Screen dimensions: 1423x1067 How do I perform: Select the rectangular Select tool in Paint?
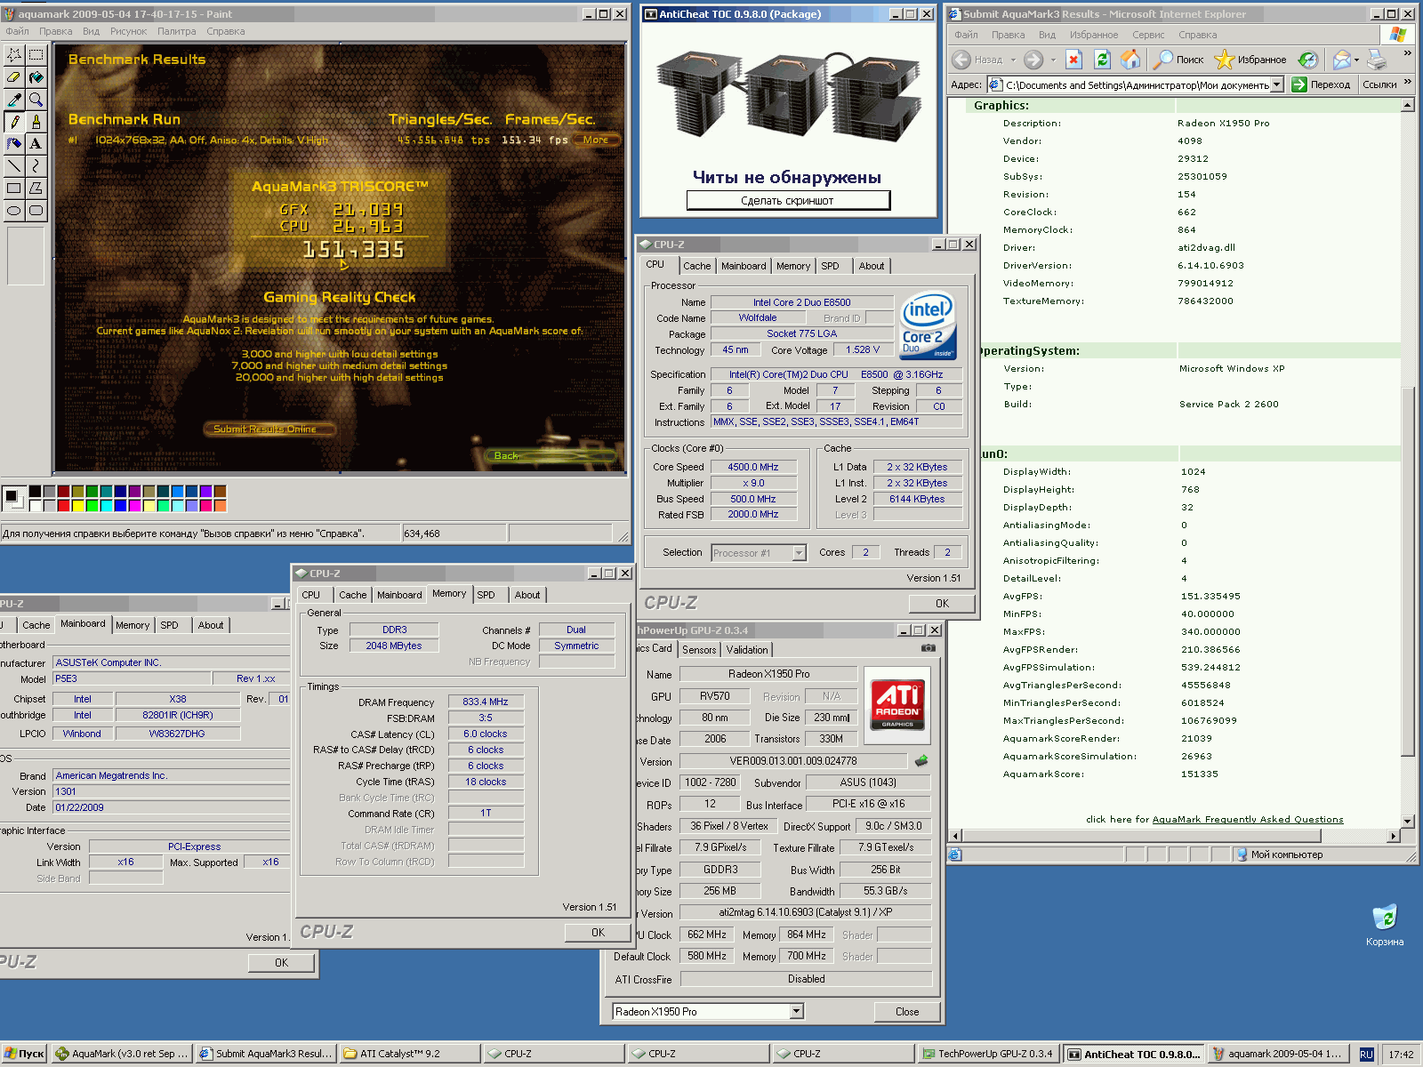tap(36, 54)
